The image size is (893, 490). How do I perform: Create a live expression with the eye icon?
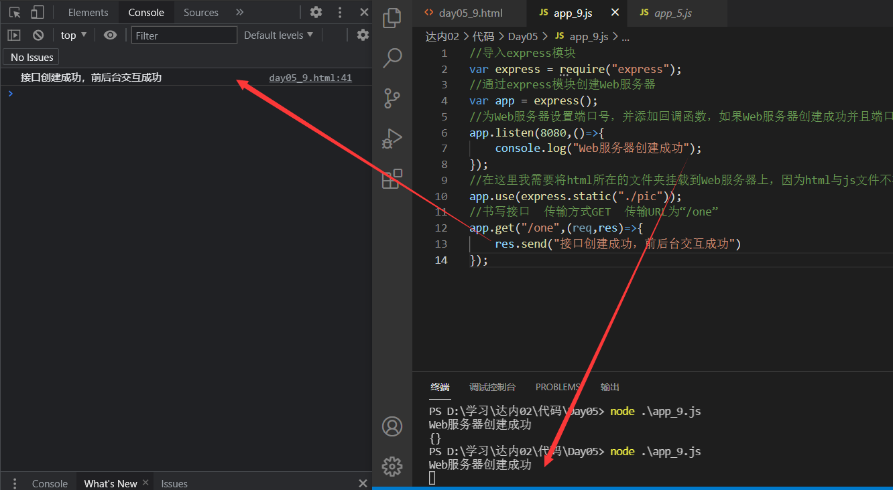(x=110, y=35)
